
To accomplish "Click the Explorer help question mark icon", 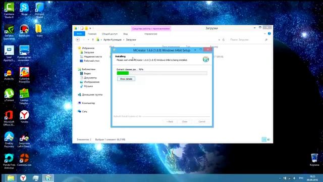I will [269, 34].
